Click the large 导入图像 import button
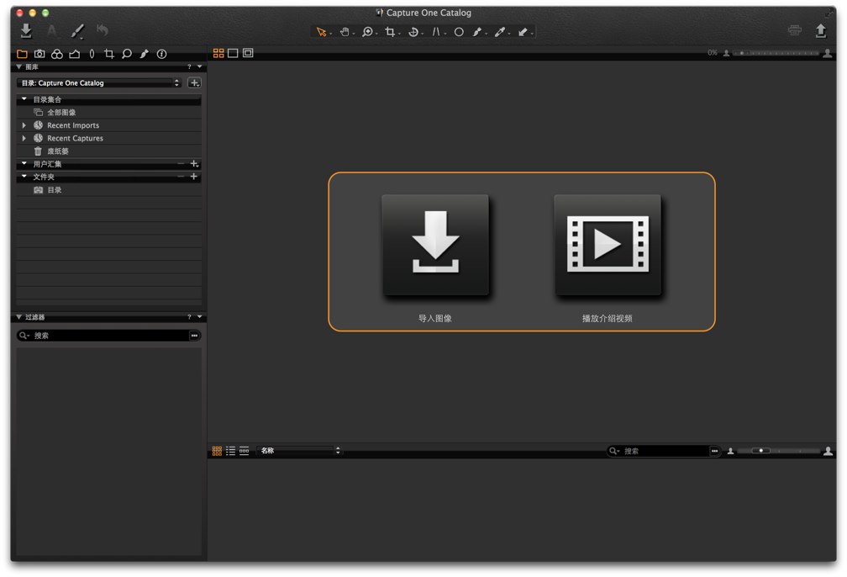Screen dimensions: 847x577 (x=435, y=245)
